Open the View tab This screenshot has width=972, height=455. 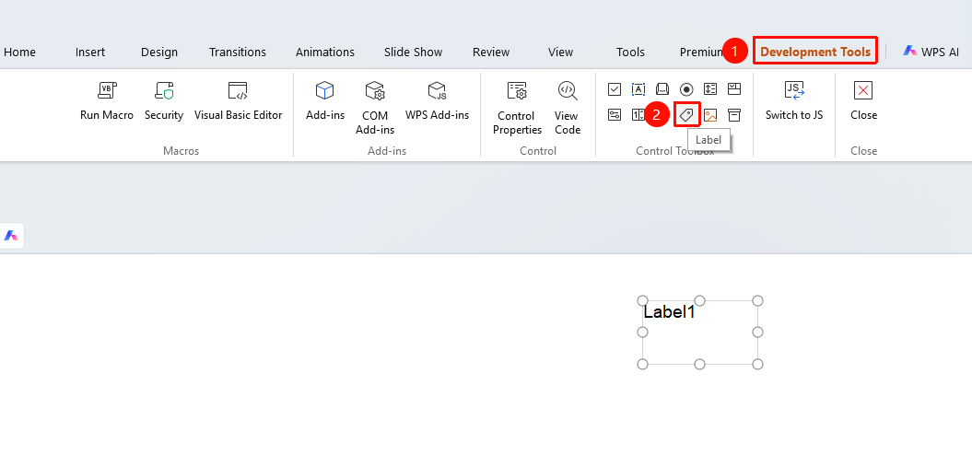click(x=560, y=52)
